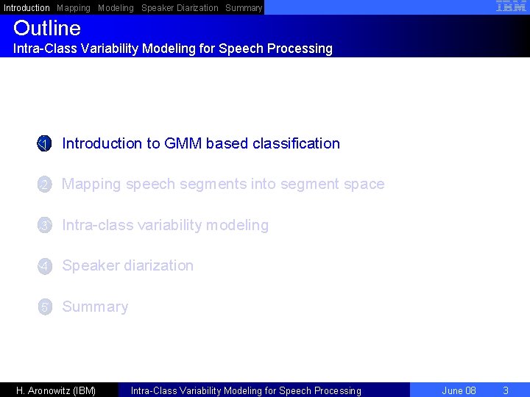Click the number 5 outline bullet
Screen dimensions: 530x397
45,307
